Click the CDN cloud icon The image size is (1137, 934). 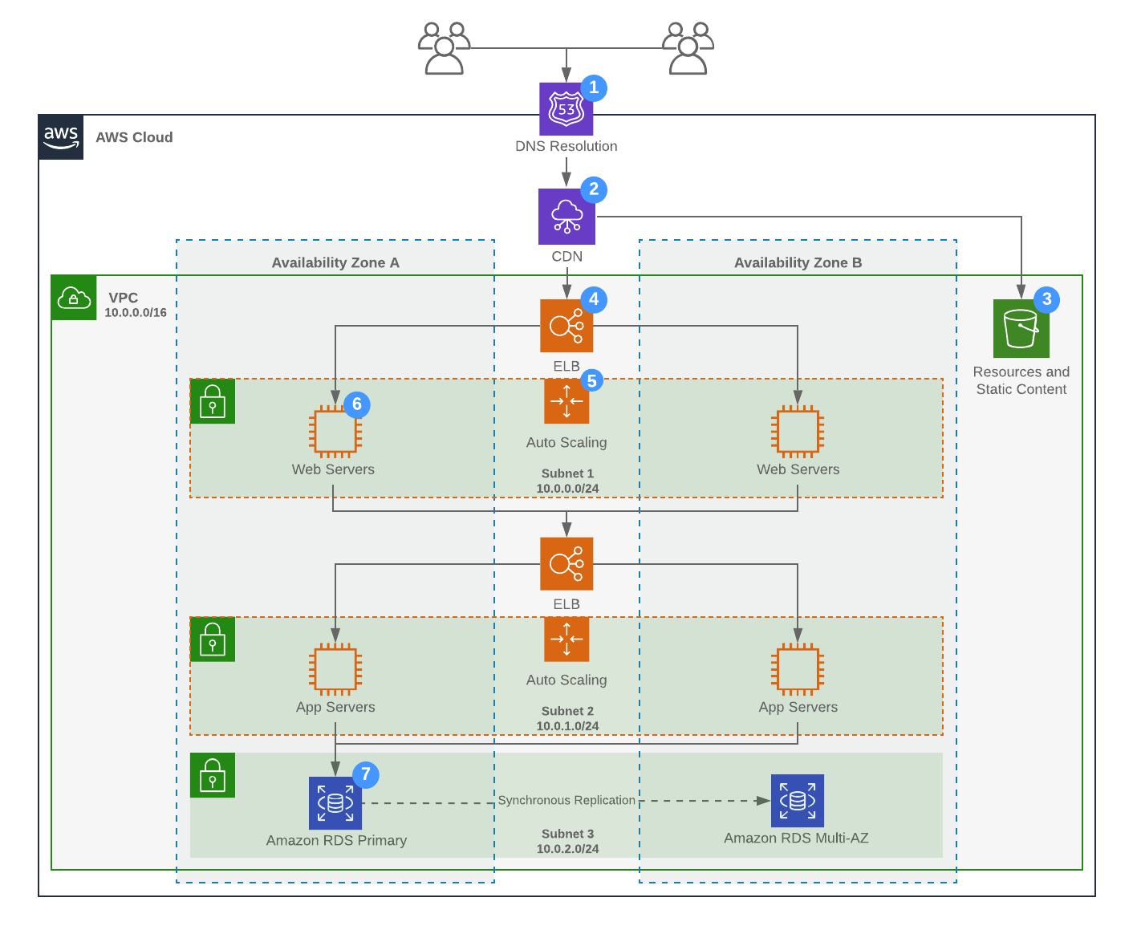(x=566, y=217)
